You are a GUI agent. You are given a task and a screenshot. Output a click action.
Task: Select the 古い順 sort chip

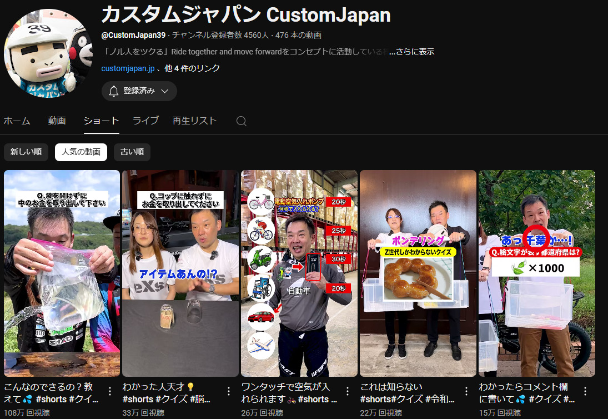point(132,152)
